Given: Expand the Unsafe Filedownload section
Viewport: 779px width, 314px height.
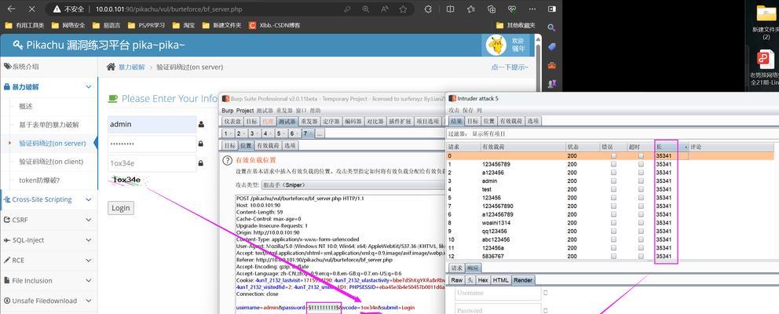Looking at the screenshot, I should click(89, 301).
